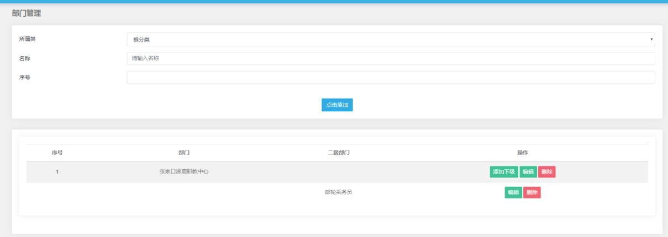Click the 邮轮乘务员 sub-department cell
668x237 pixels.
339,192
